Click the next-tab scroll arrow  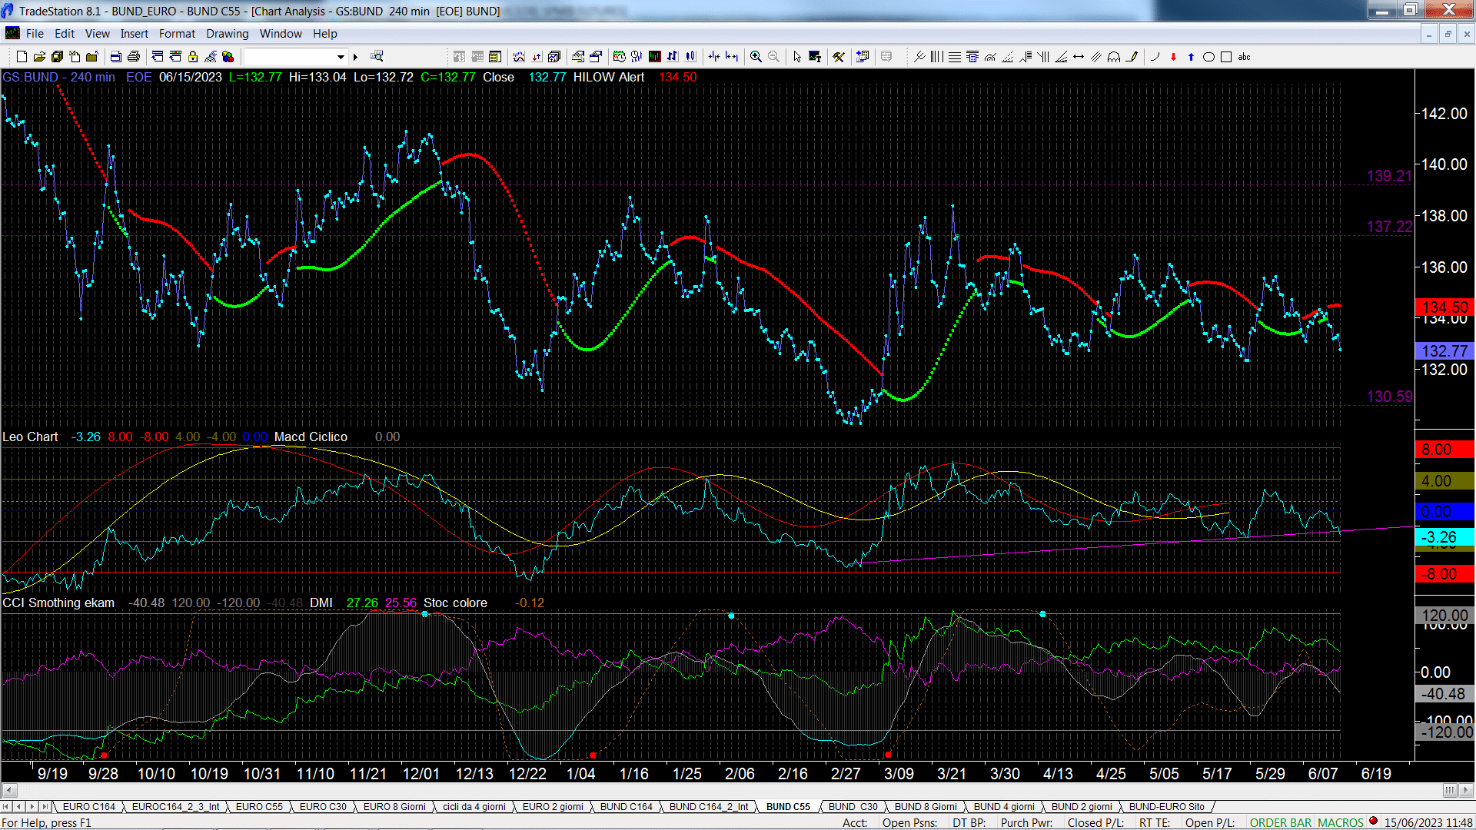tap(32, 806)
